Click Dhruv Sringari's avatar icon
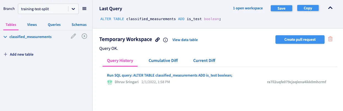The image size is (343, 111). tap(109, 82)
